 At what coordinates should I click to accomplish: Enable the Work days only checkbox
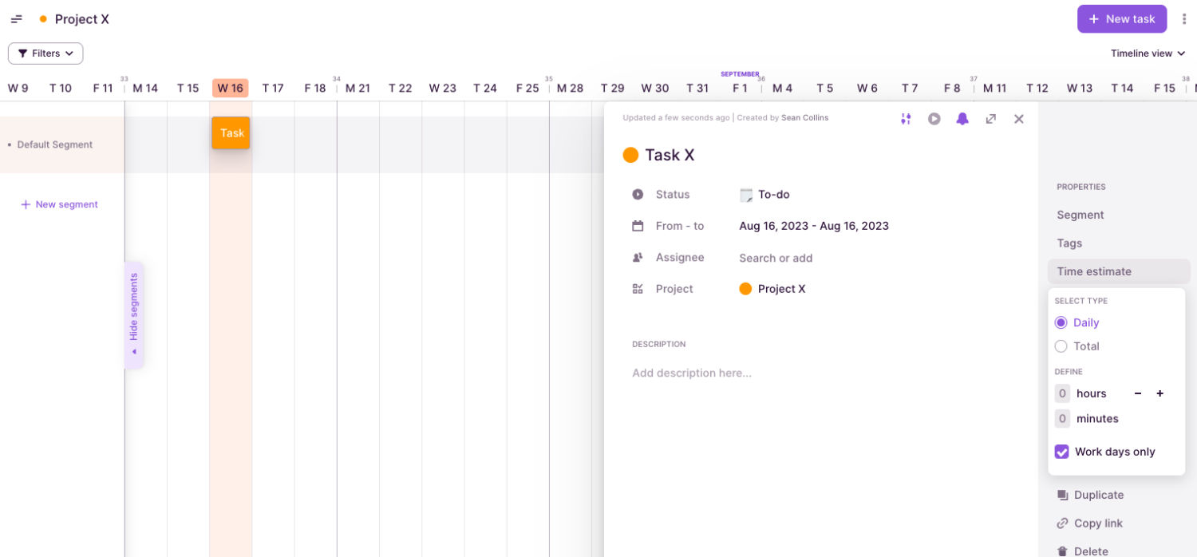coord(1061,452)
